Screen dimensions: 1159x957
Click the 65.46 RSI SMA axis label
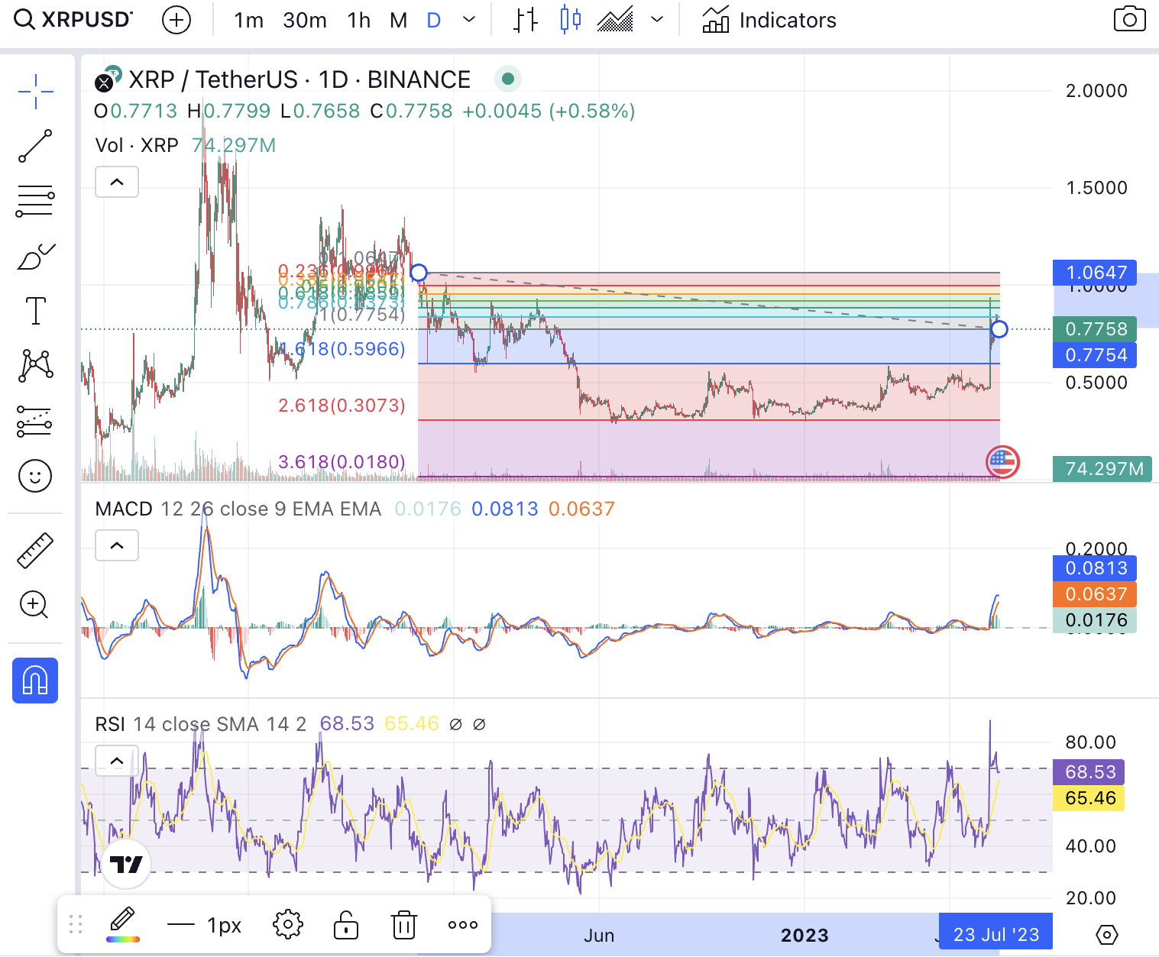[1089, 798]
